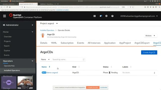
Task: Reload the page in Firefox
Action: [7, 7]
